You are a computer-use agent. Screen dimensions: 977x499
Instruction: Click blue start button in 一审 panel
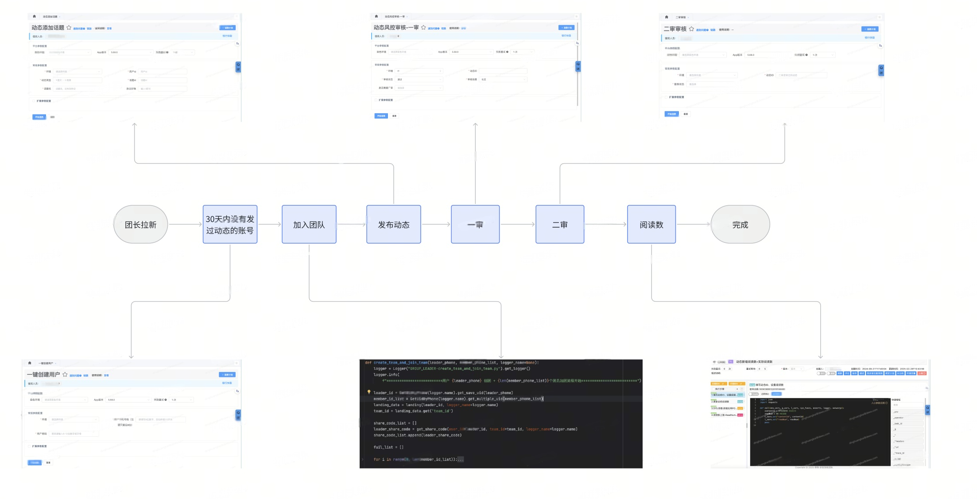click(381, 116)
